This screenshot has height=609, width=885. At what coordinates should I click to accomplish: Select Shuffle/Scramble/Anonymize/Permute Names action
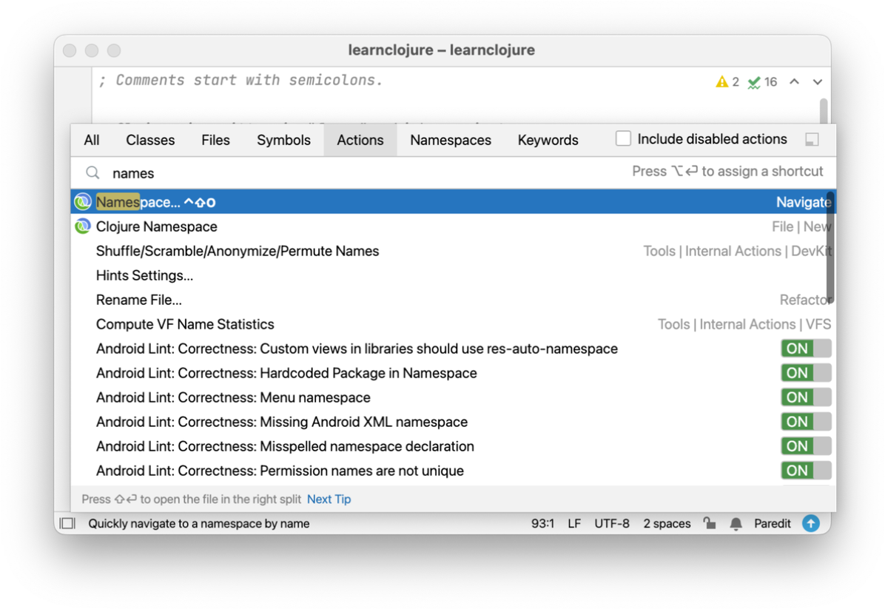[453, 251]
